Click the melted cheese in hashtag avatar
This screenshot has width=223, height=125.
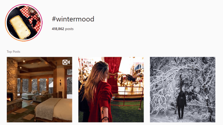[x=20, y=27]
